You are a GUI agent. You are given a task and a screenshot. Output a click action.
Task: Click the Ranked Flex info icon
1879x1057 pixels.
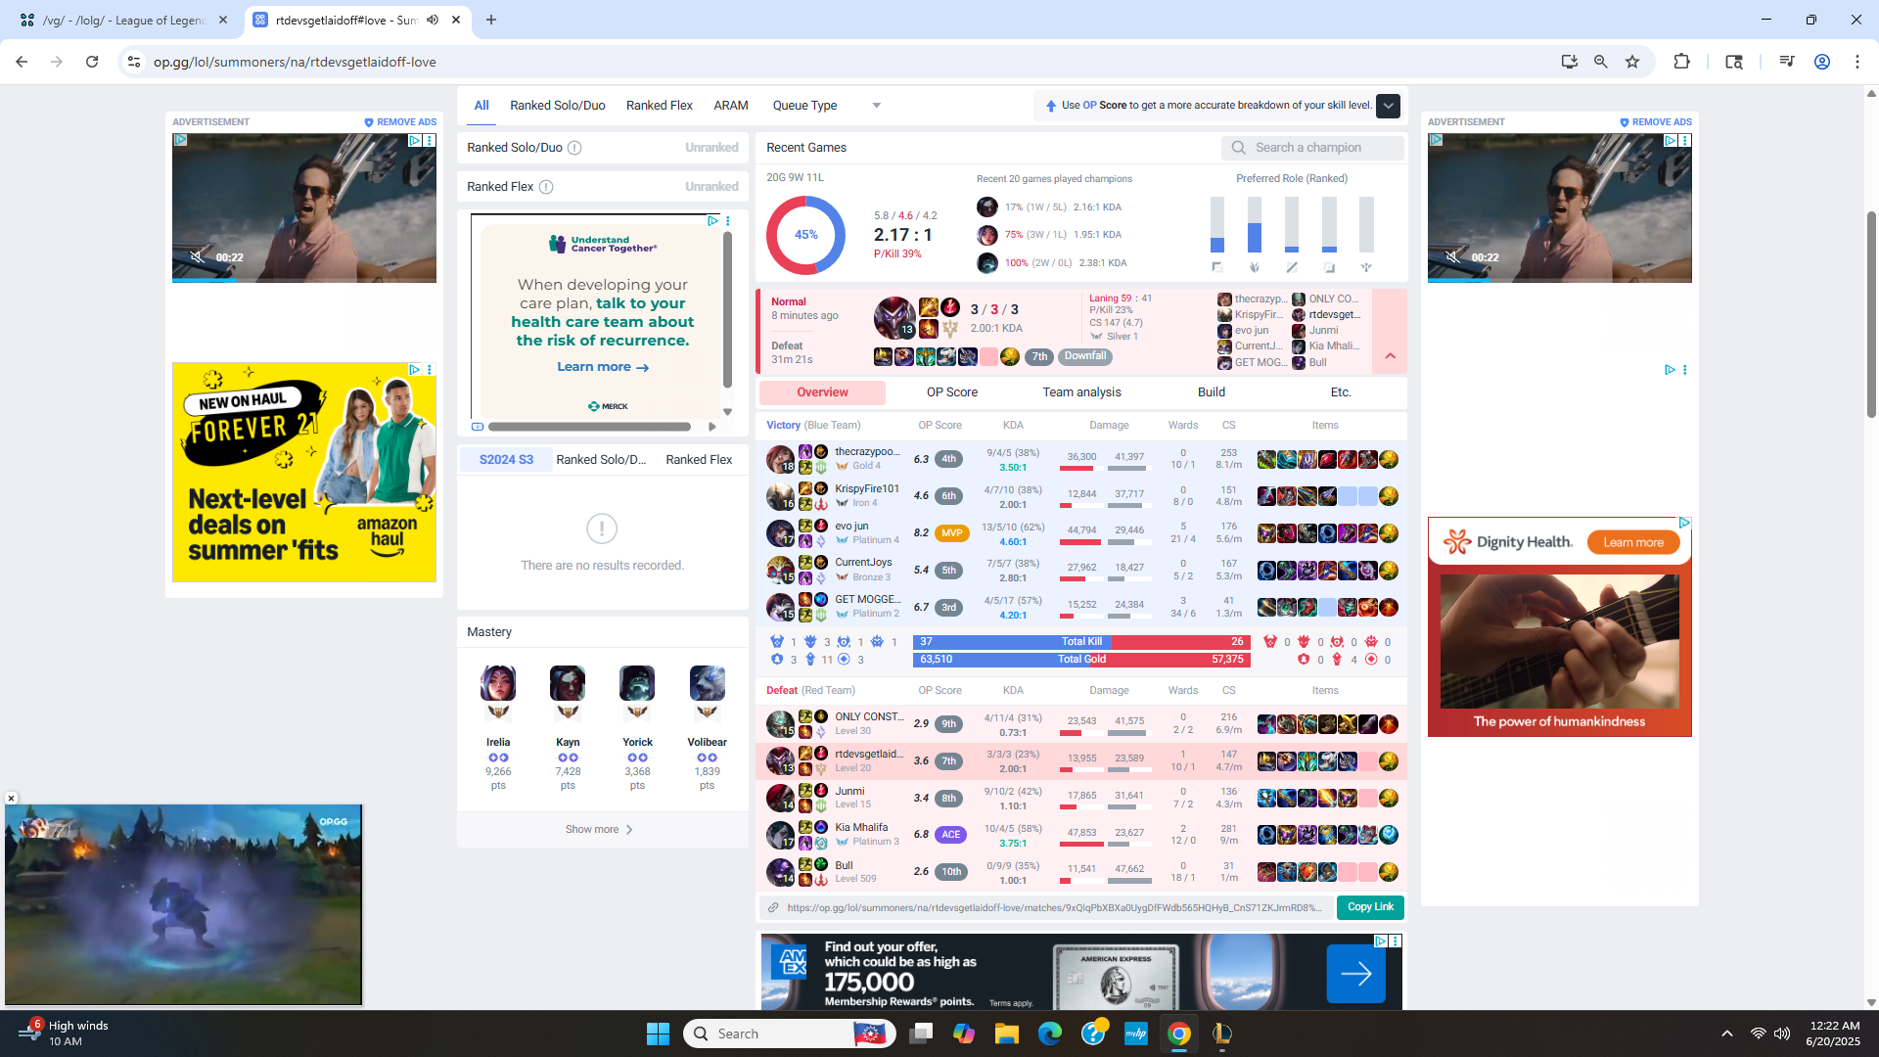click(546, 187)
